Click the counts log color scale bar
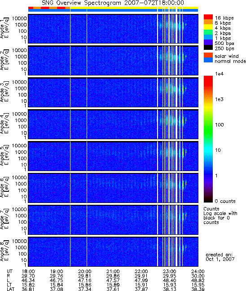The image size is (246, 291). (208, 139)
